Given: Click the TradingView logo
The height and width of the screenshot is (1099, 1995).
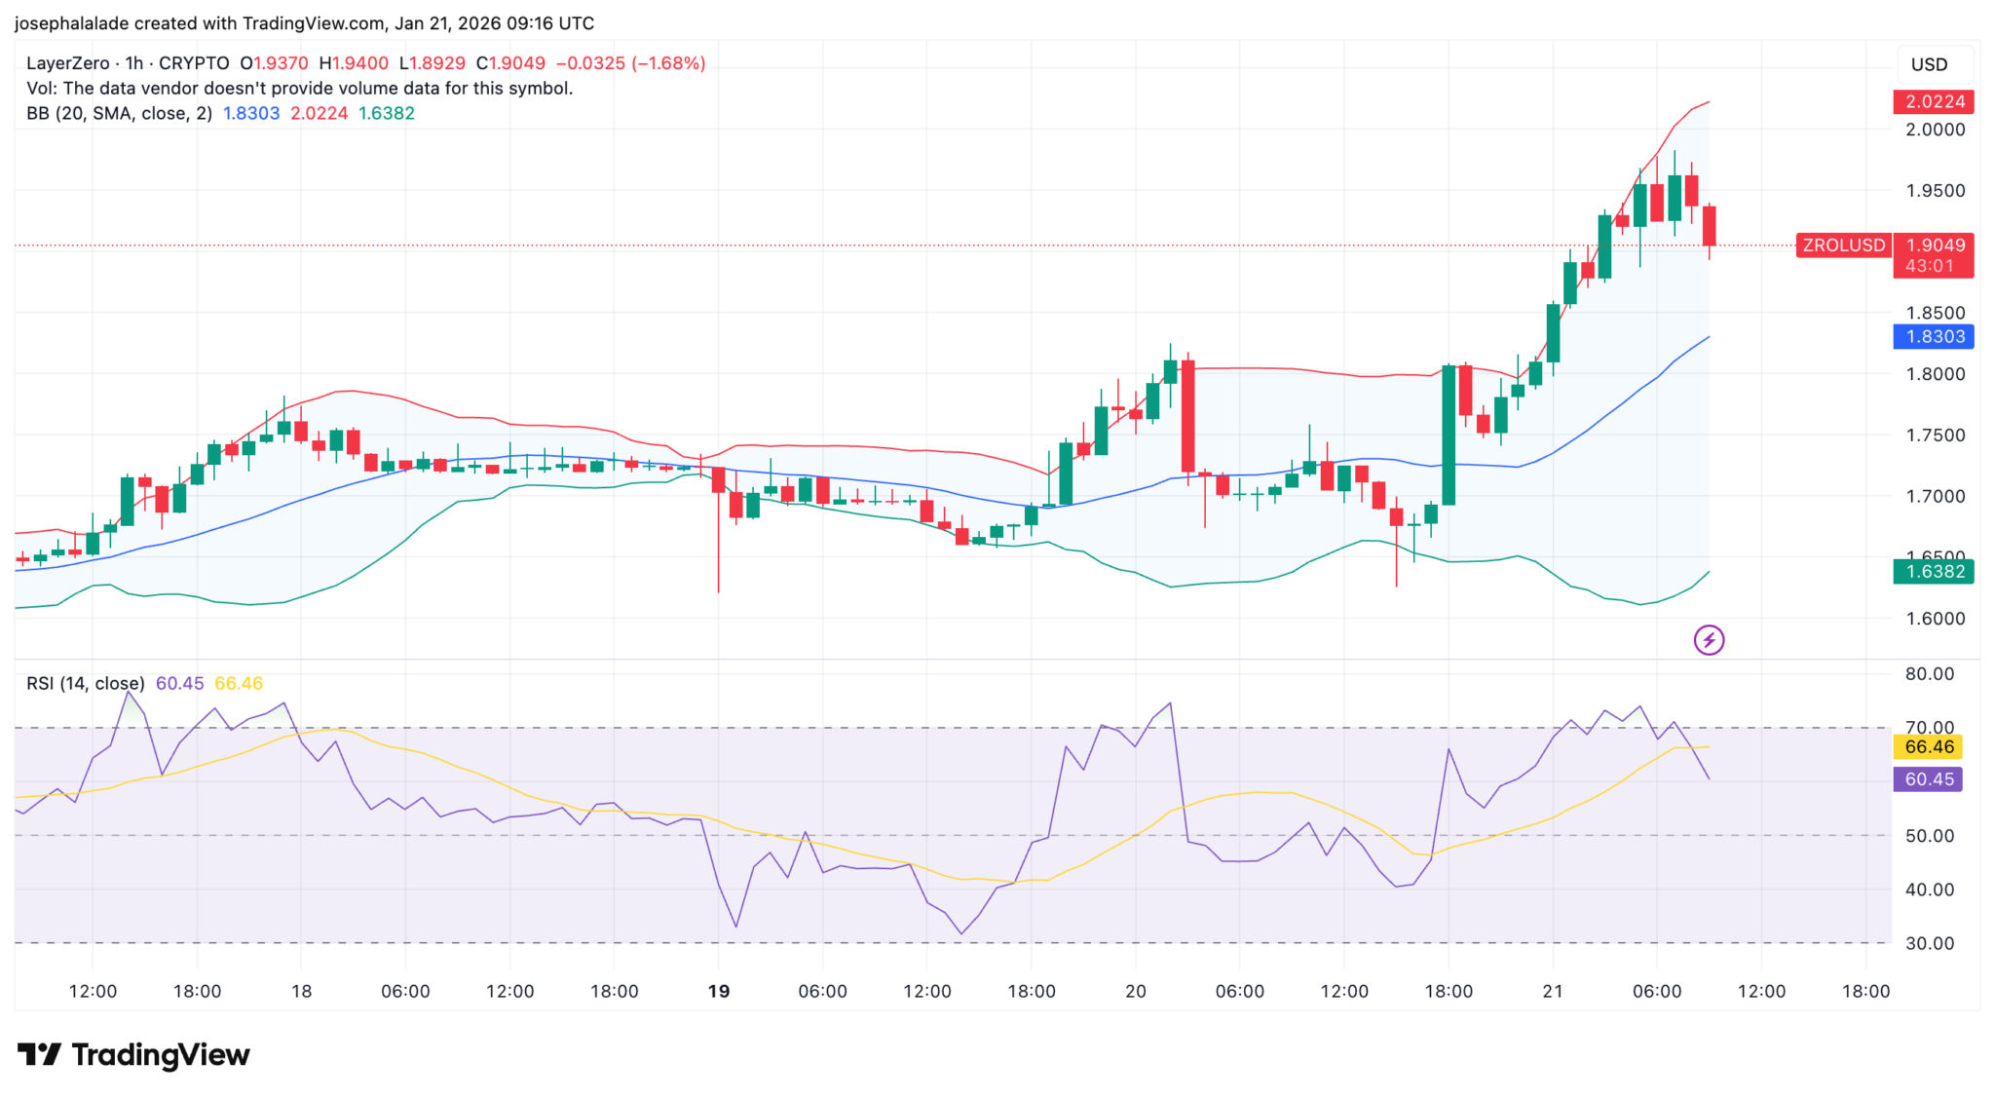Looking at the screenshot, I should (134, 1055).
